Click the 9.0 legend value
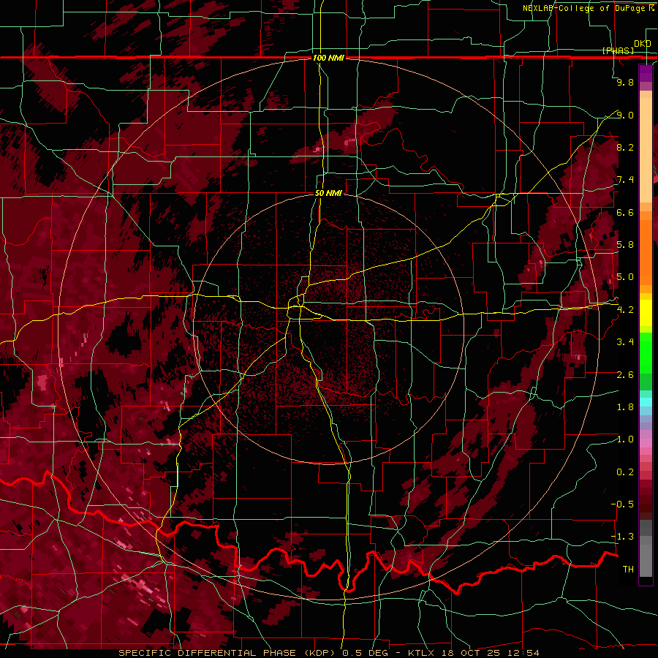 pyautogui.click(x=625, y=115)
